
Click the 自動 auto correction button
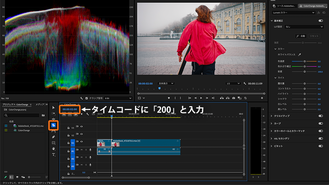coord(301,36)
